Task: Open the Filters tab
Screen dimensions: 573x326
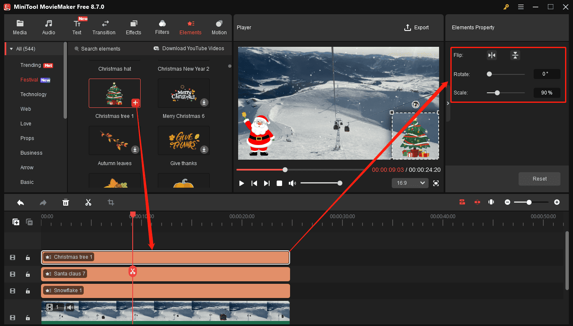Action: 162,28
